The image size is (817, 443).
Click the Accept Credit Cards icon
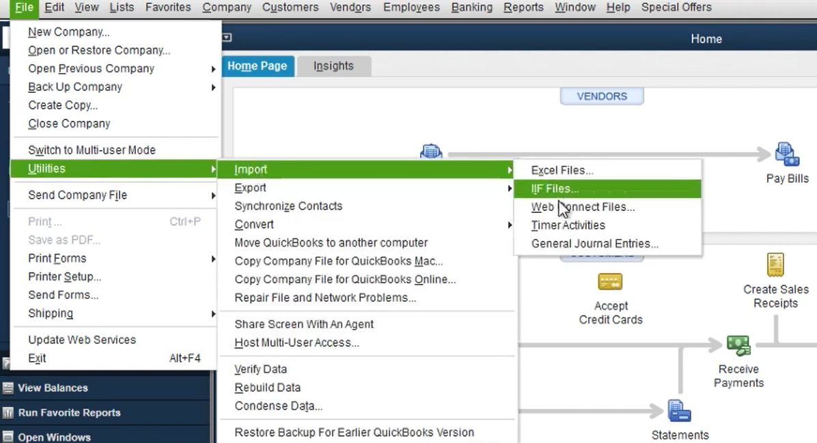tap(610, 282)
